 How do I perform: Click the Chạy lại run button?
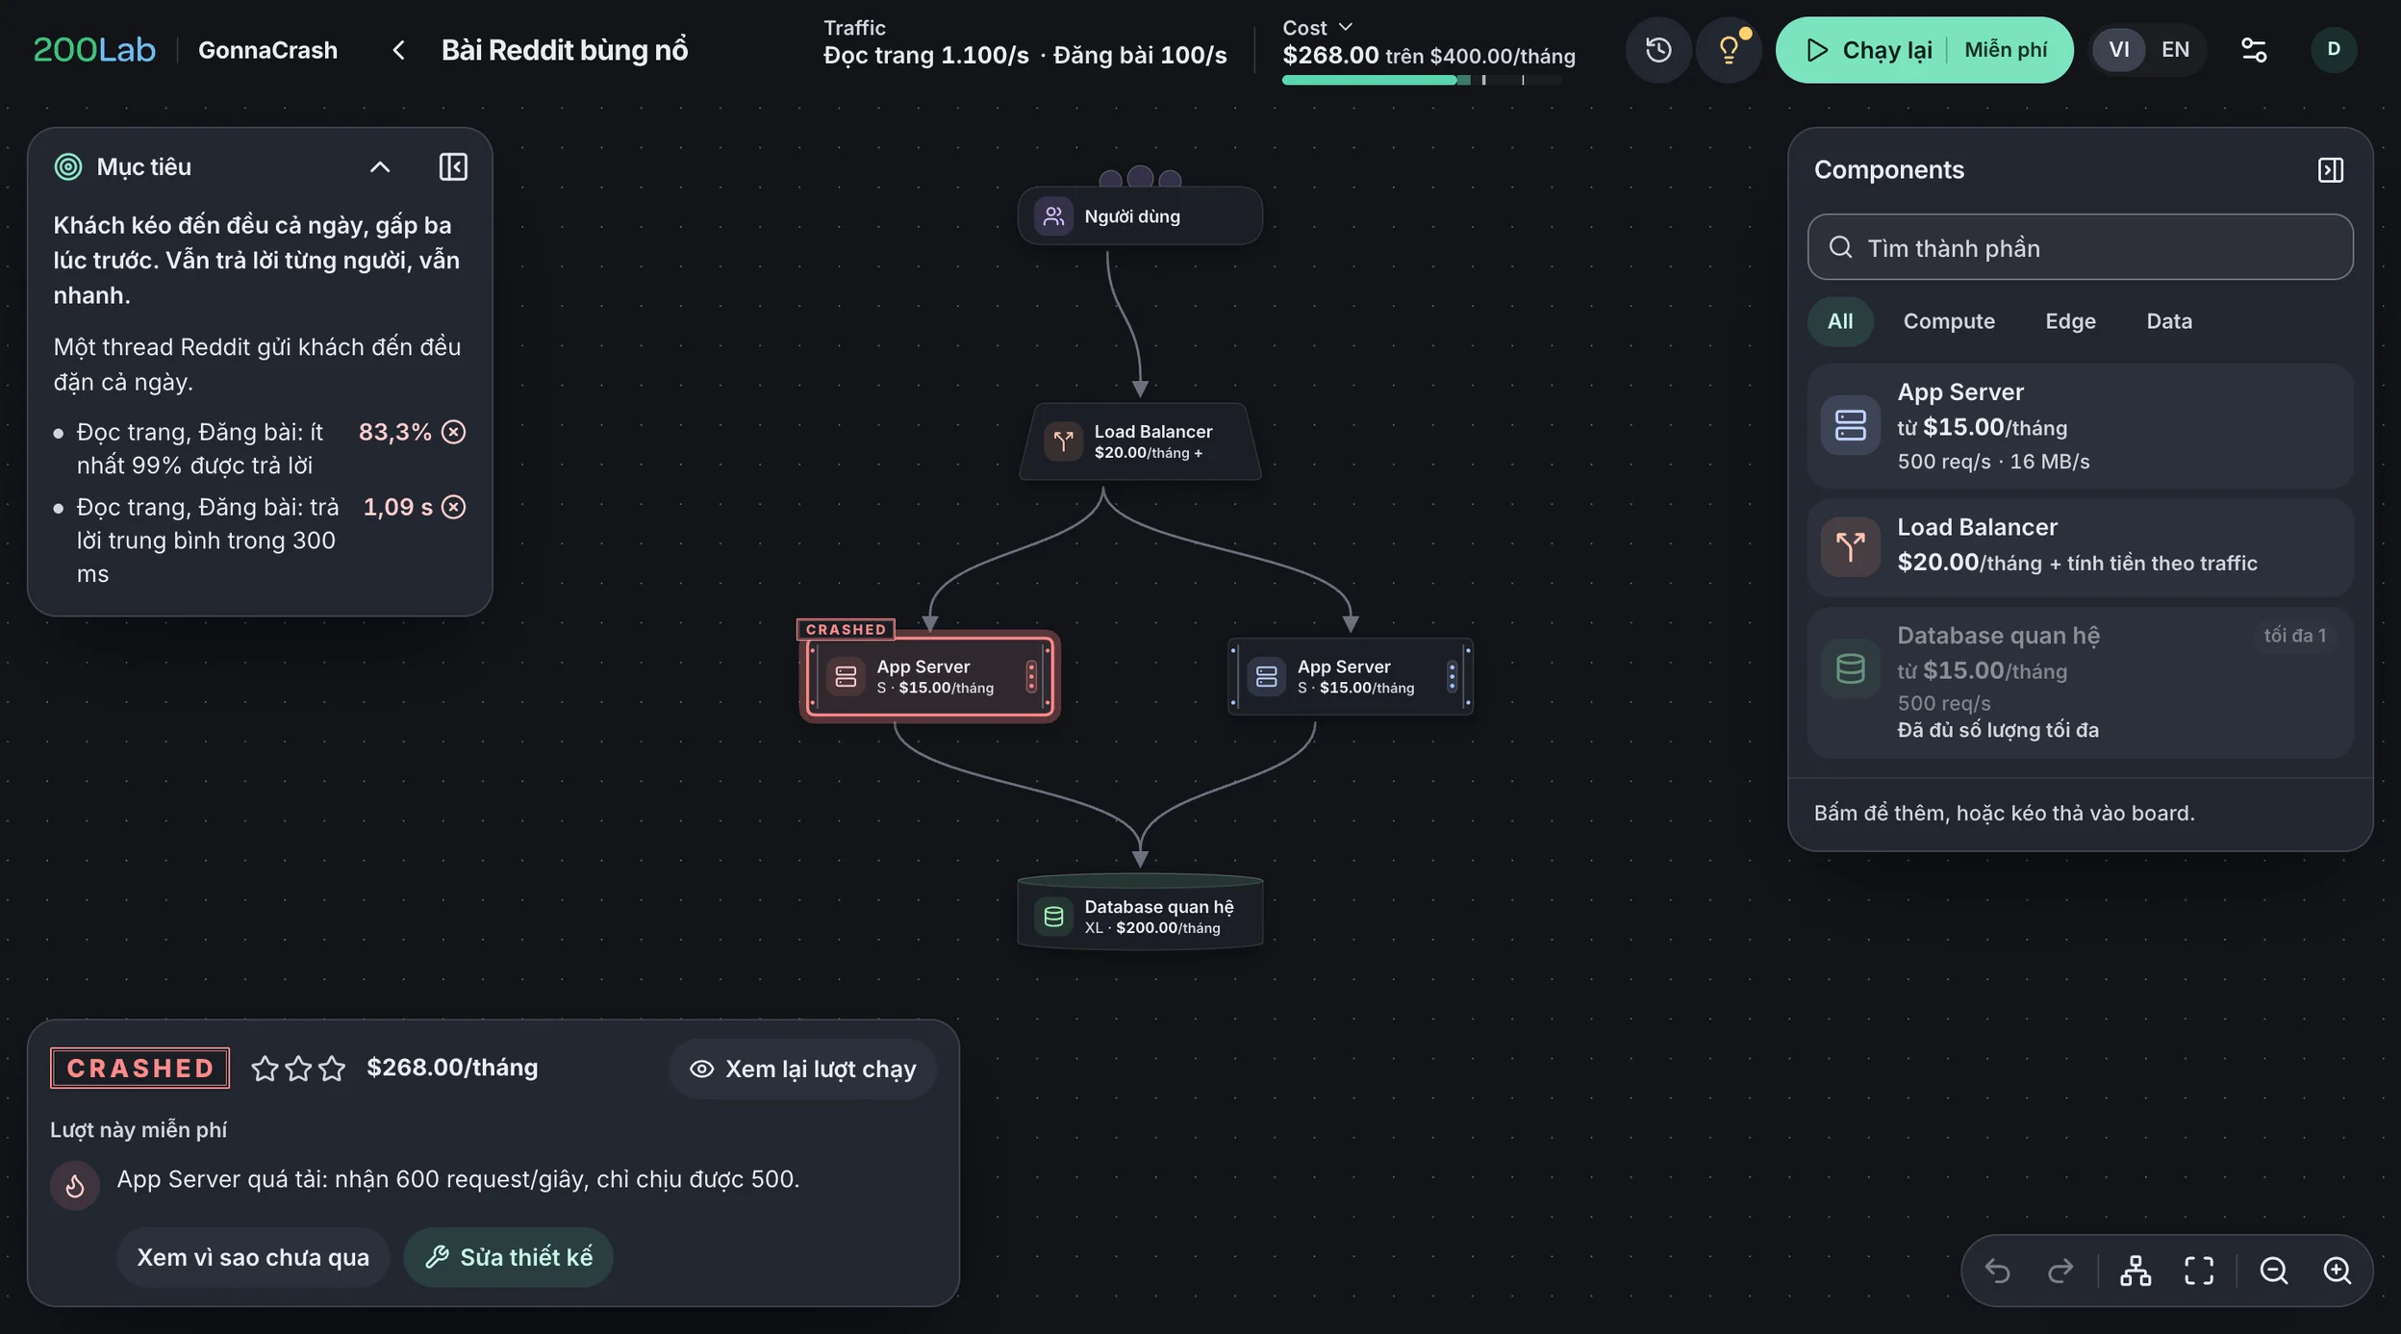pos(1924,50)
